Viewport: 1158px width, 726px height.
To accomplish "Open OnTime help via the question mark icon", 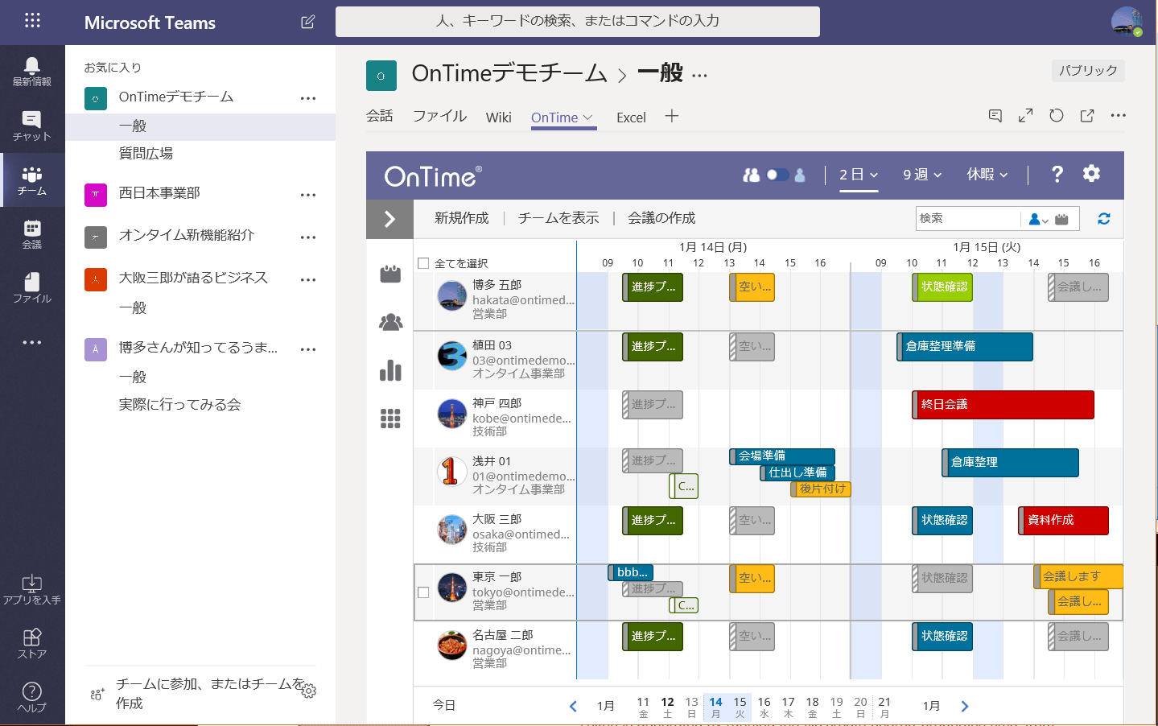I will [x=1057, y=174].
